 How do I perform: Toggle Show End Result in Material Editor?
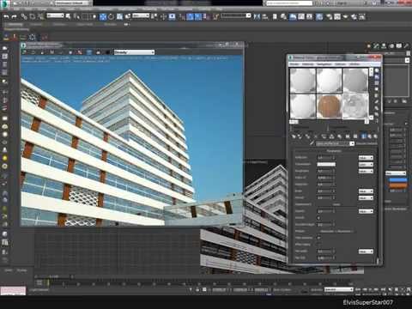[x=363, y=136]
